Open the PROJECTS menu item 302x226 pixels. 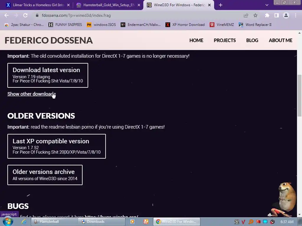coord(224,40)
